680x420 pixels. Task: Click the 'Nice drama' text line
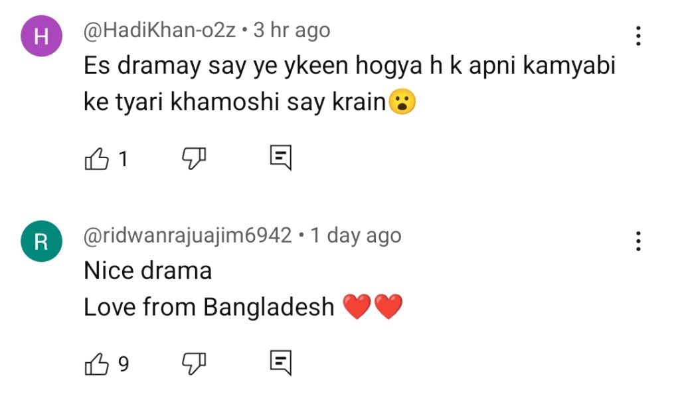point(147,270)
